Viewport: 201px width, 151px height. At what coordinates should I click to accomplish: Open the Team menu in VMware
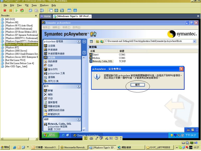point(34,5)
